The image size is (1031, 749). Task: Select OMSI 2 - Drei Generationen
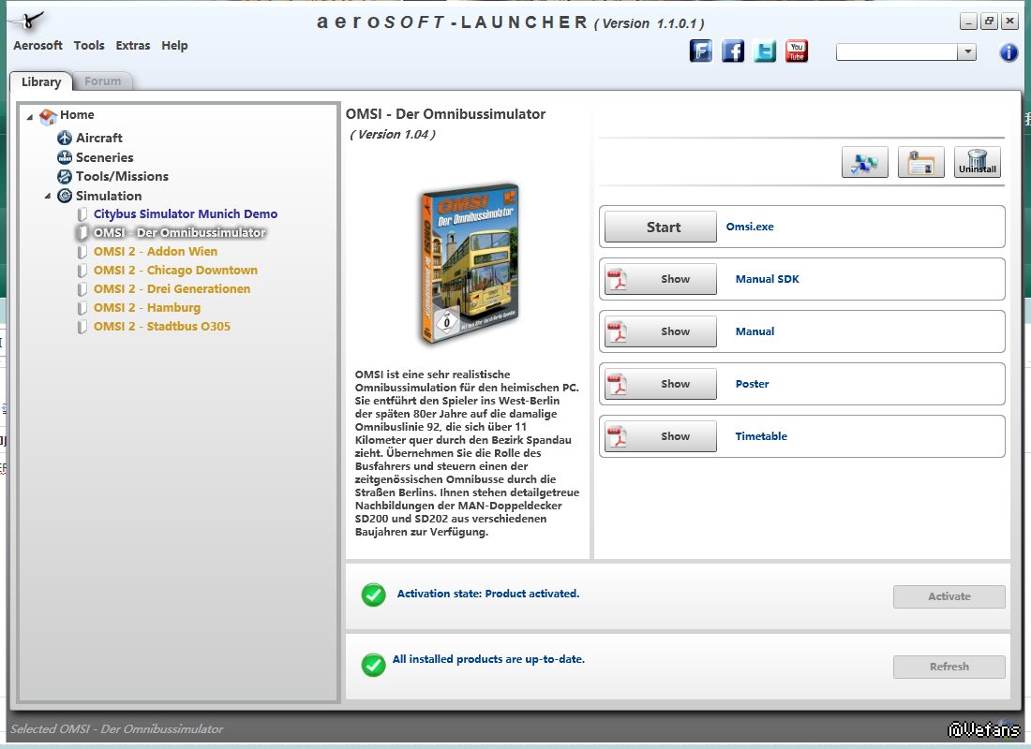click(x=172, y=289)
